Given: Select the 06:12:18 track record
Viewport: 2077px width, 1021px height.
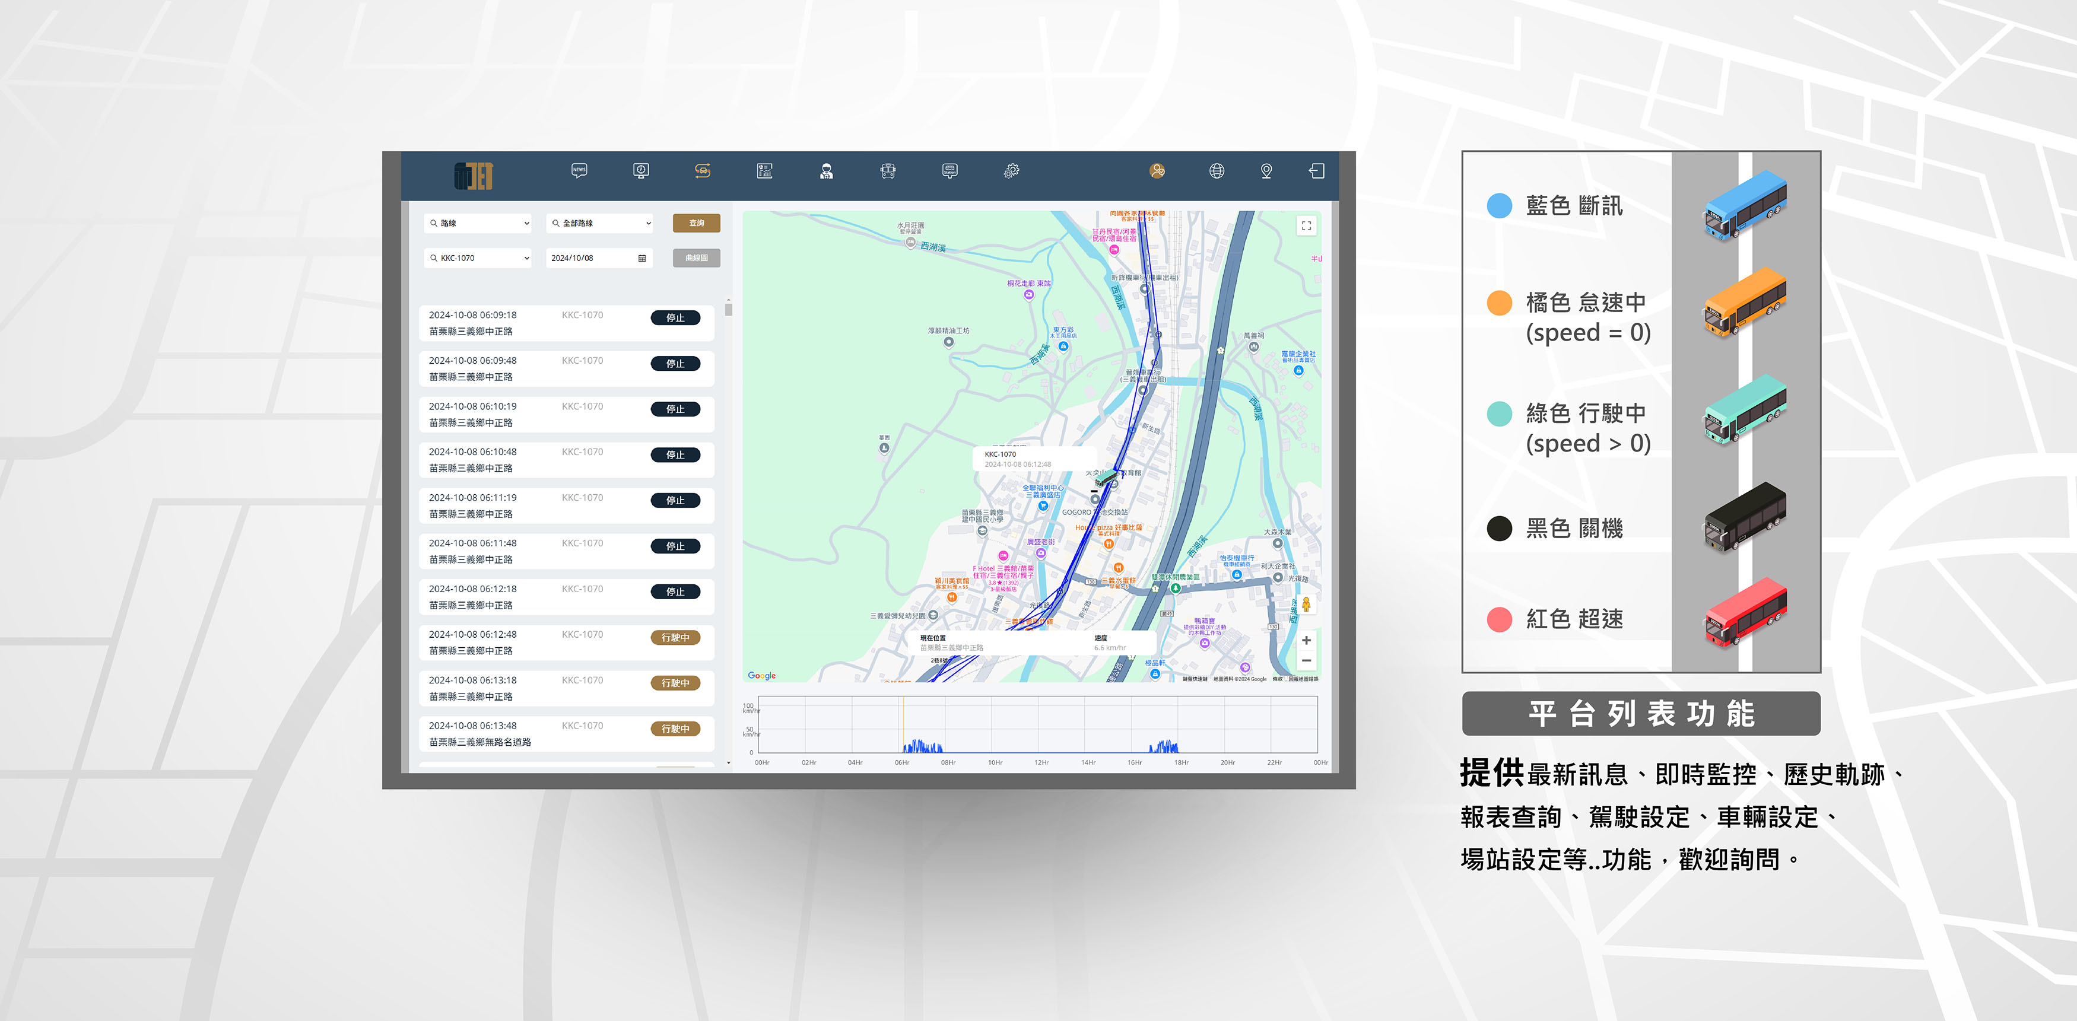Looking at the screenshot, I should 567,597.
